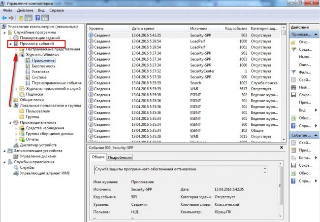The width and height of the screenshot is (320, 222).
Task: Click the Очис... action link
Action: [x=305, y=65]
